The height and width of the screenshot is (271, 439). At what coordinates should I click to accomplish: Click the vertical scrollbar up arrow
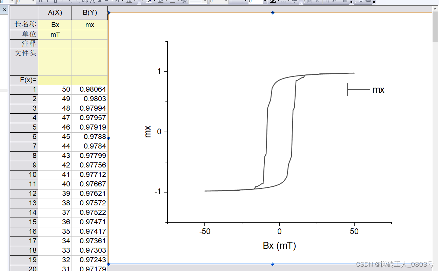pyautogui.click(x=436, y=8)
